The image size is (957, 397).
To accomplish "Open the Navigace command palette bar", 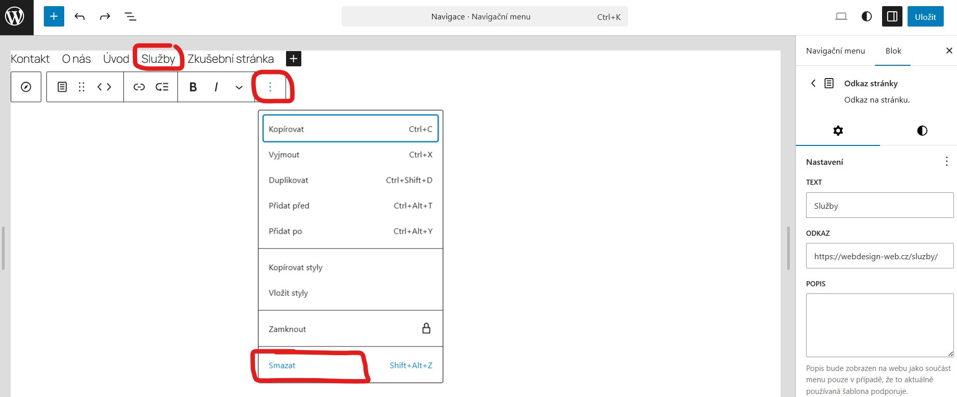I will coord(484,16).
